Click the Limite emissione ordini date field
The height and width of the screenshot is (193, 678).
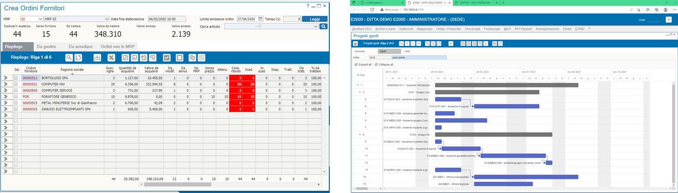(247, 19)
